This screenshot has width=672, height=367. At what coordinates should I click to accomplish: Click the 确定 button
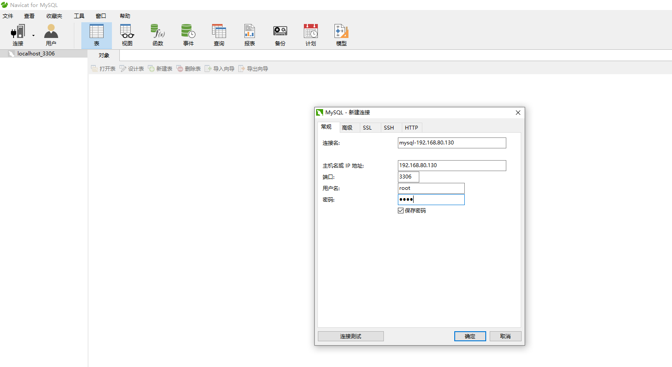470,336
